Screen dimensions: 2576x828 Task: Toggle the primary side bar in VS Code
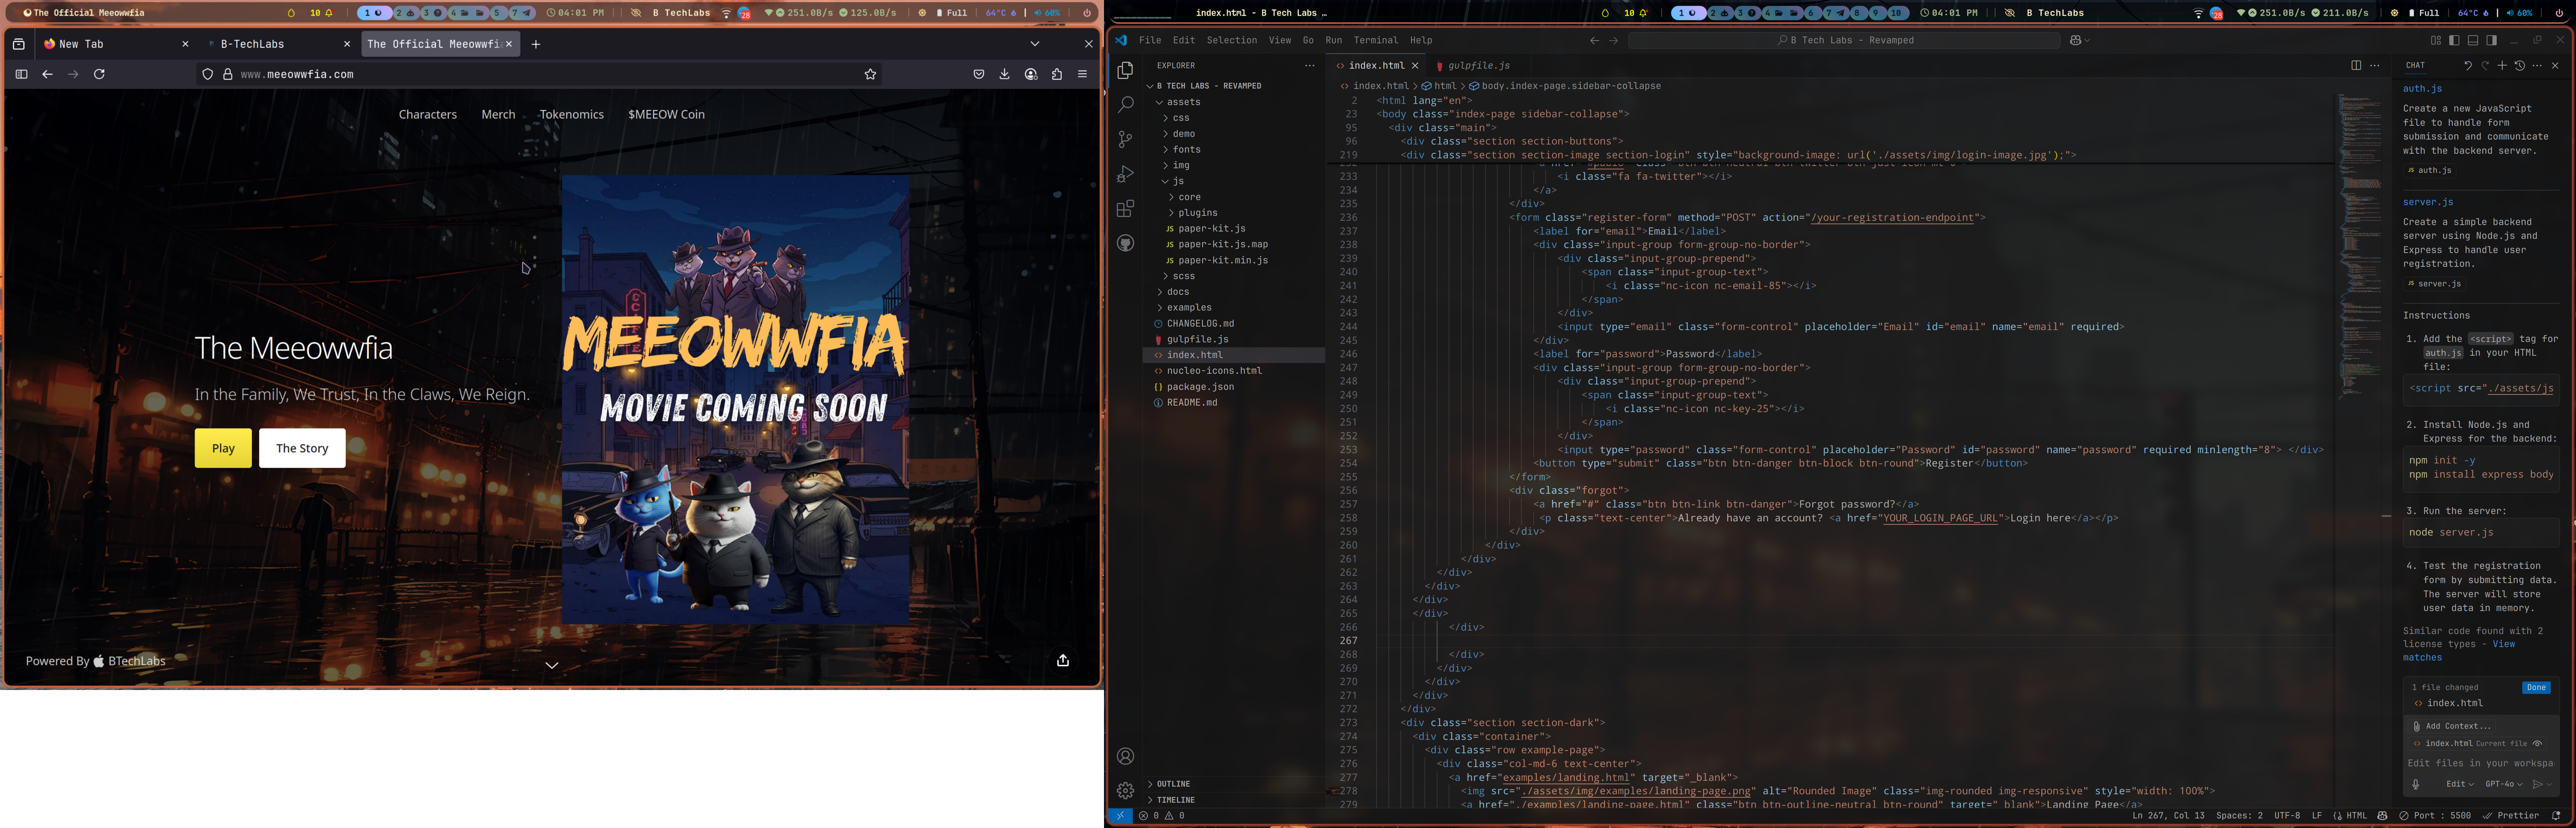(2454, 40)
